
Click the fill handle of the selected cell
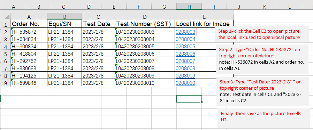201,102
